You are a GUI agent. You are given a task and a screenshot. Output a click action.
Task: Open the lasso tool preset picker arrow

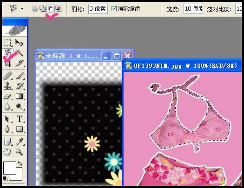pyautogui.click(x=22, y=9)
